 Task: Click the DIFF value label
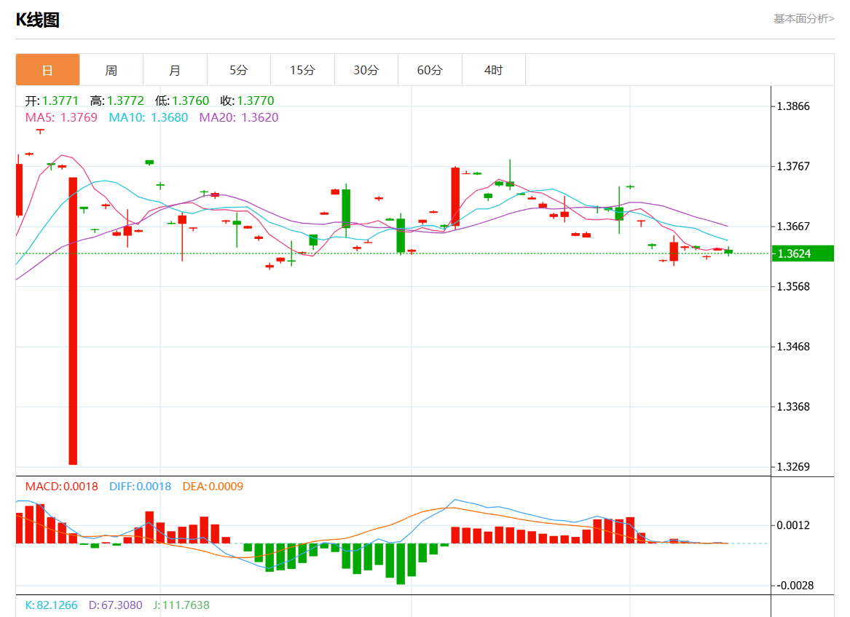click(140, 487)
